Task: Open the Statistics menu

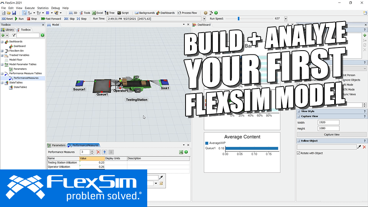Action: tap(43, 8)
